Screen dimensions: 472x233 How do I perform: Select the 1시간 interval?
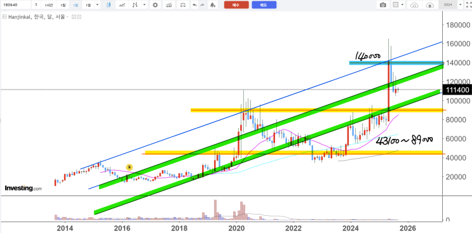[x=48, y=5]
